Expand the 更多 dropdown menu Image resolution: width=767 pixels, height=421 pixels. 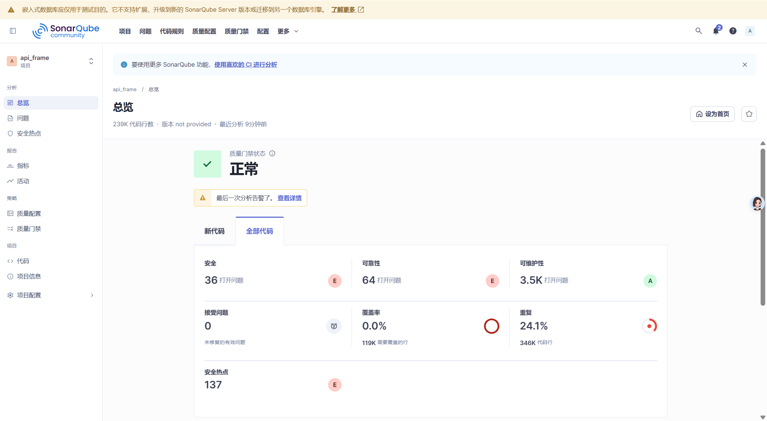(x=288, y=31)
